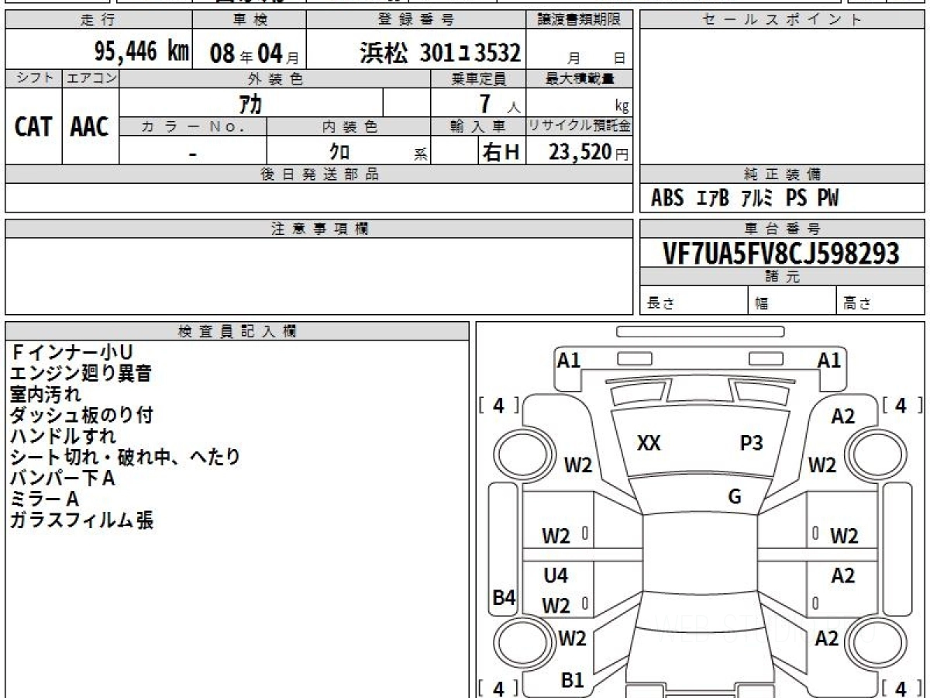Click the 乗車定員 header
This screenshot has height=698, width=930.
point(478,78)
